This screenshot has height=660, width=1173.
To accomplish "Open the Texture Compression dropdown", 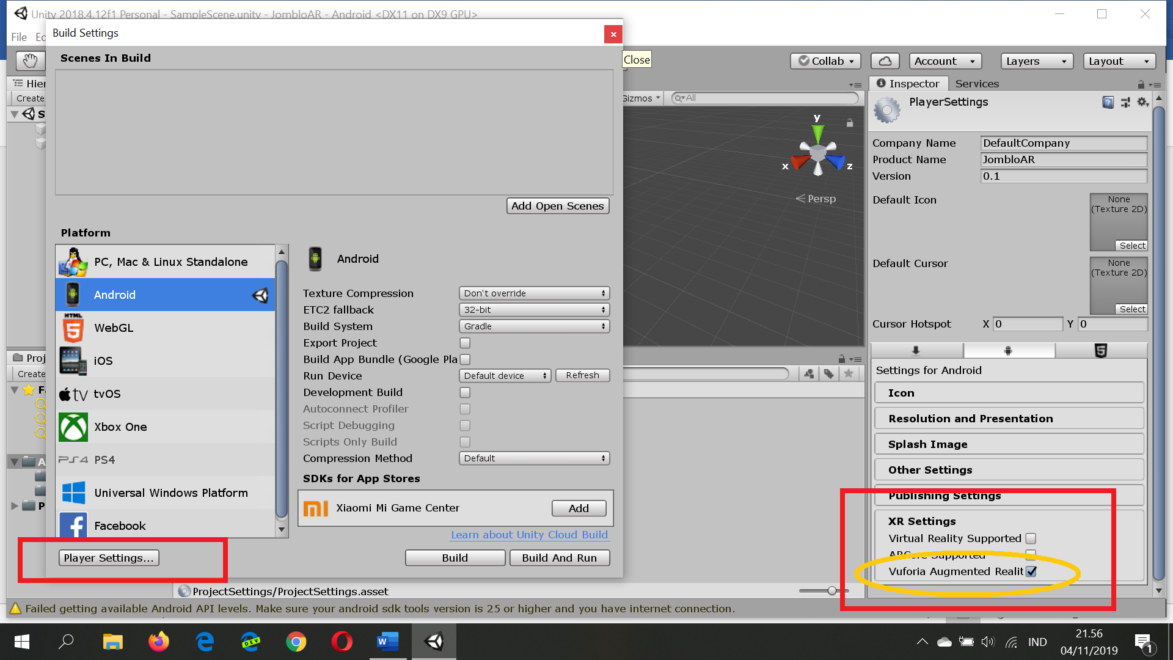I will pos(534,293).
